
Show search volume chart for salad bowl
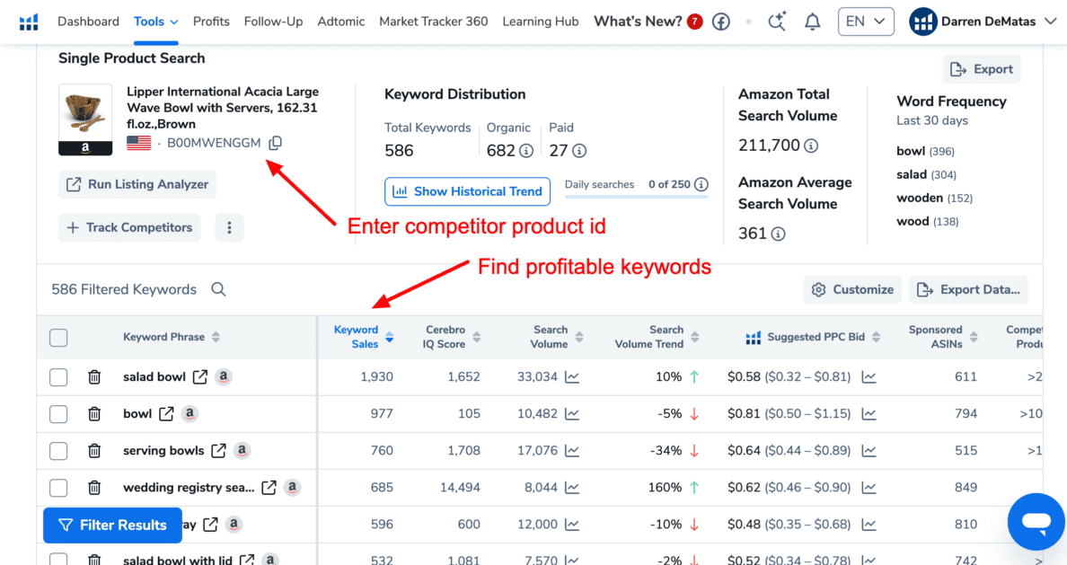coord(572,377)
